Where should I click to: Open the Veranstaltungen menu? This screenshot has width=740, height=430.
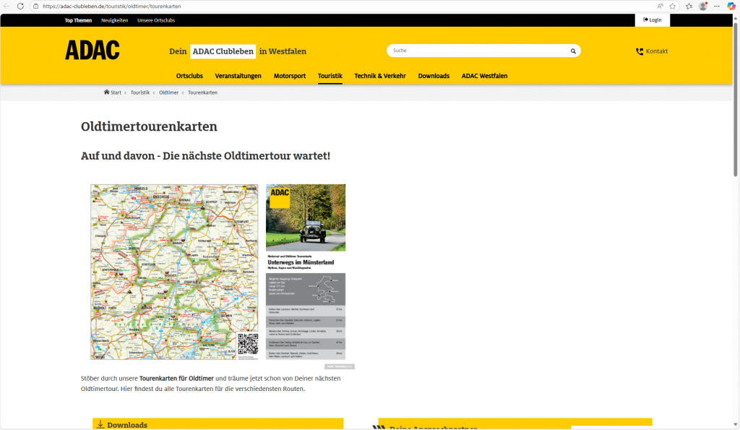pos(238,76)
